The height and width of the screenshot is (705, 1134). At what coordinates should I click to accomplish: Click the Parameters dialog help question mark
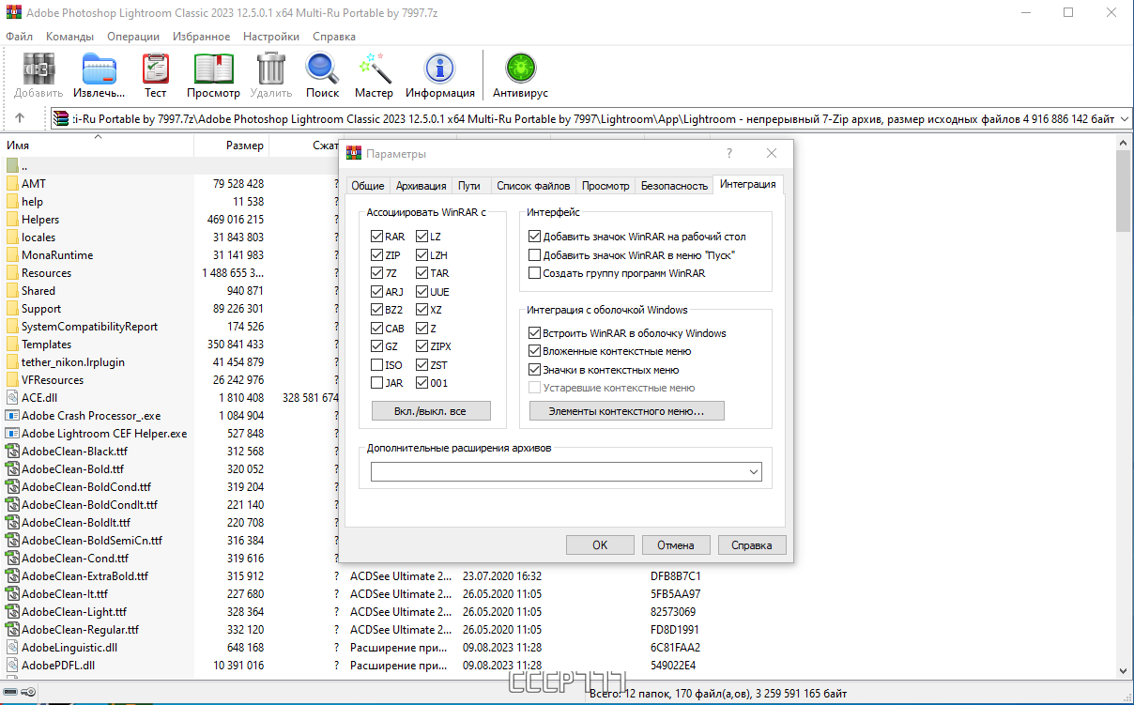tap(729, 153)
